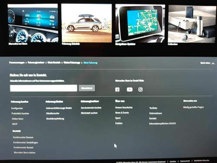
Task: Open Kontakt link below Unternehmen
Action: (x=153, y=118)
